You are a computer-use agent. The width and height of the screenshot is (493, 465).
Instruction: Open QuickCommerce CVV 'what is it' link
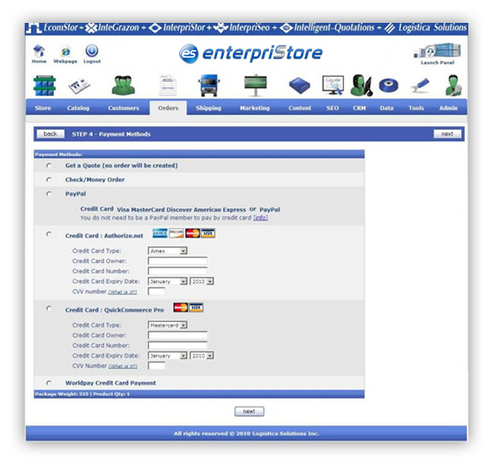pyautogui.click(x=123, y=366)
